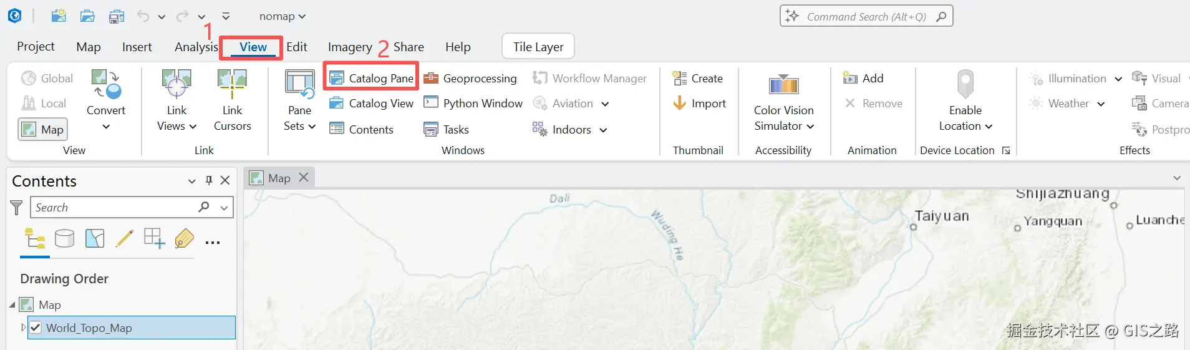Open the Insert ribbon tab
Viewport: 1190px width, 350px height.
(x=137, y=47)
